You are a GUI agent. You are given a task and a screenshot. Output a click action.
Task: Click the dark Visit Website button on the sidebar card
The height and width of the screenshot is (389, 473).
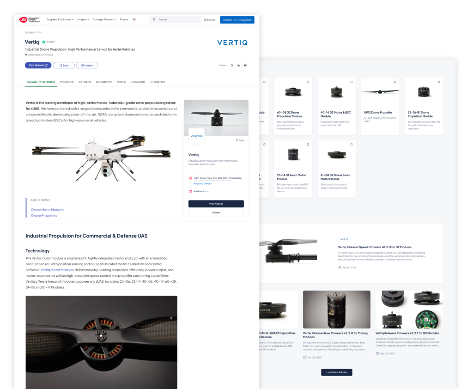[x=216, y=204]
